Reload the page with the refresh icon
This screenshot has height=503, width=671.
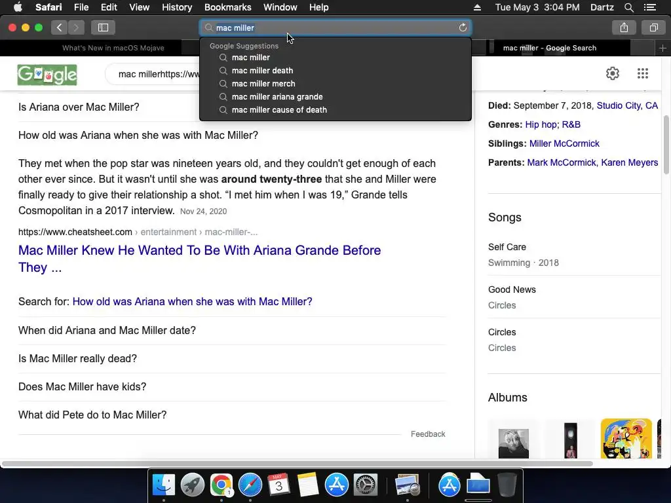[x=463, y=28]
